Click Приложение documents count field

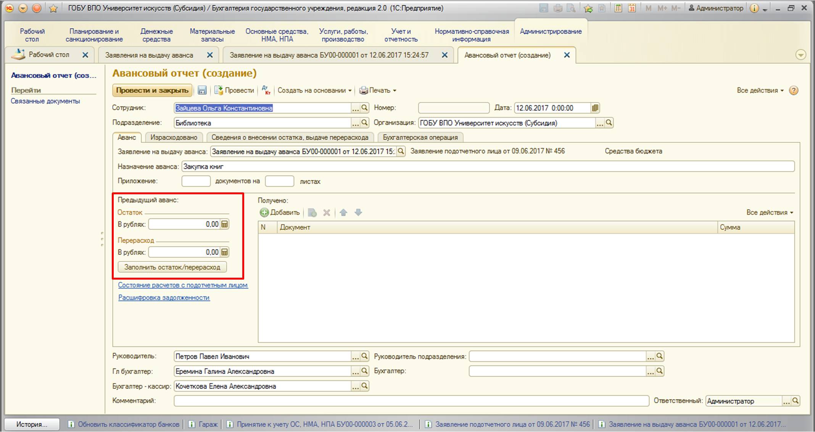[196, 181]
